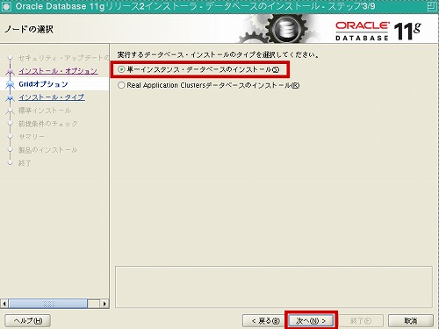The height and width of the screenshot is (329, 439).
Task: Click the step marker icon beside インストール・オプション
Action: point(11,71)
